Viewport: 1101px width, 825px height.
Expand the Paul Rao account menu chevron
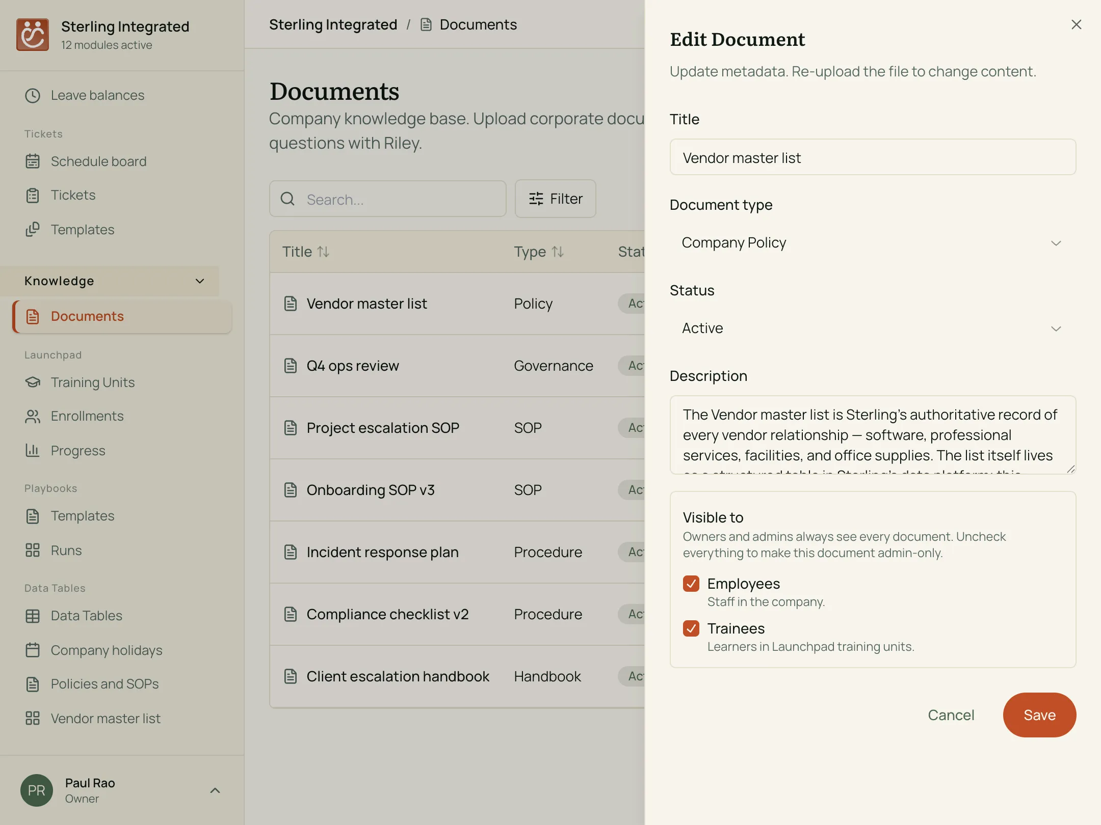(x=215, y=790)
